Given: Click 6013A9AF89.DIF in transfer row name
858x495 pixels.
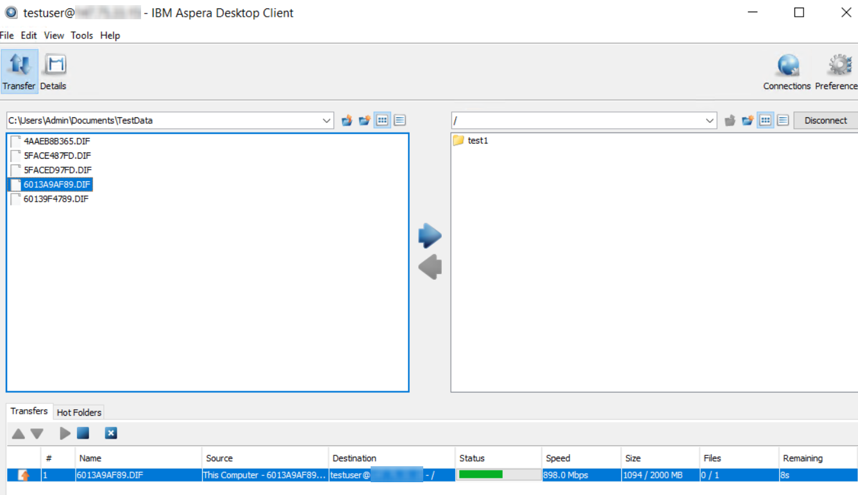Looking at the screenshot, I should [139, 475].
